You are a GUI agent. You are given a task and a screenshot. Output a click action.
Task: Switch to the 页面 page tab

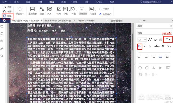pyautogui.click(x=64, y=2)
